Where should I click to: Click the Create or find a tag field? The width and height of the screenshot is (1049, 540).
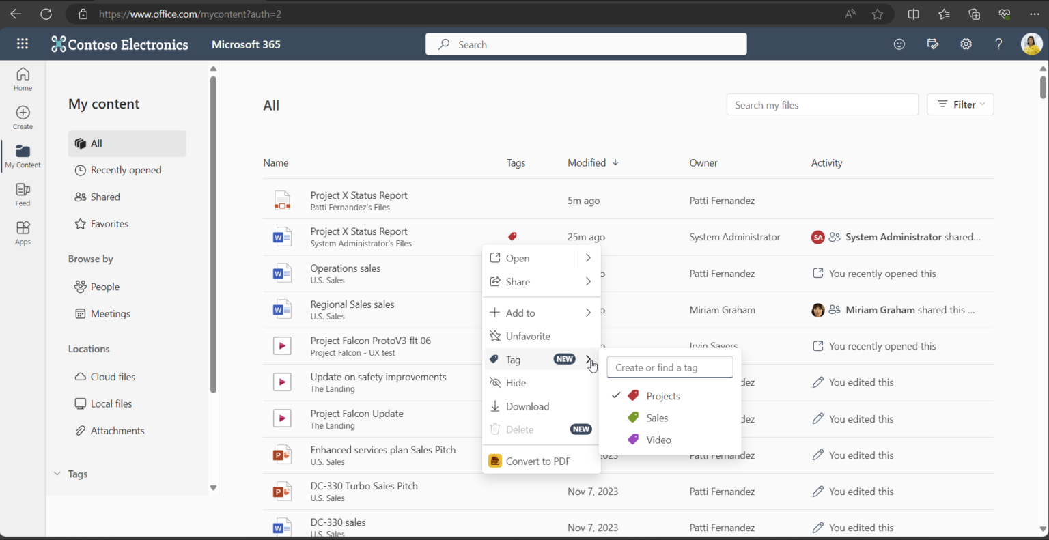[669, 367]
